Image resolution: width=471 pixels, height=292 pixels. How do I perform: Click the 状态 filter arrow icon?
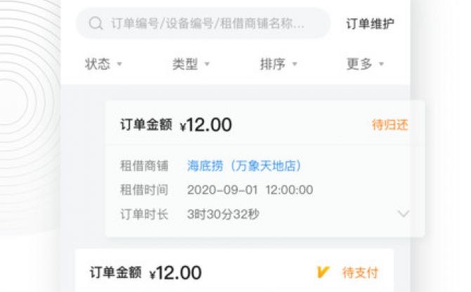pyautogui.click(x=120, y=64)
